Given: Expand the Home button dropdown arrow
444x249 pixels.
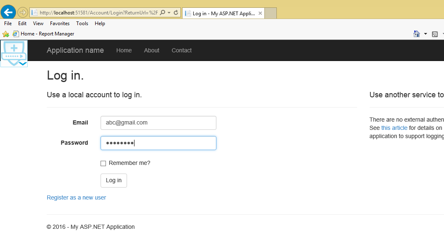Looking at the screenshot, I should point(425,34).
